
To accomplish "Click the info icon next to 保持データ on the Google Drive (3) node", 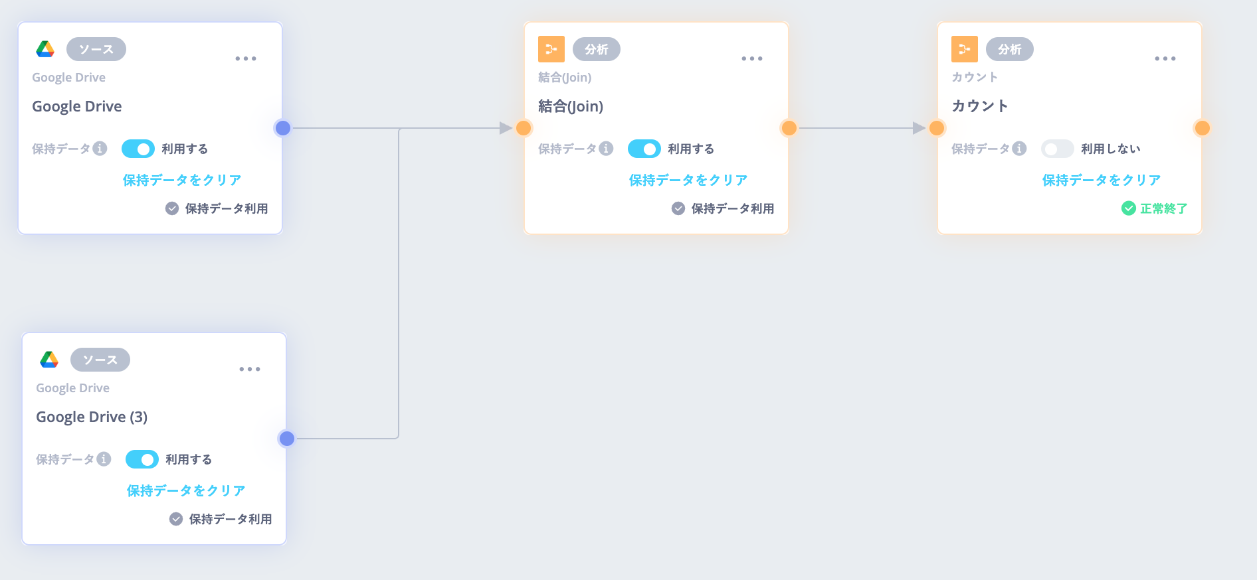I will pos(104,459).
